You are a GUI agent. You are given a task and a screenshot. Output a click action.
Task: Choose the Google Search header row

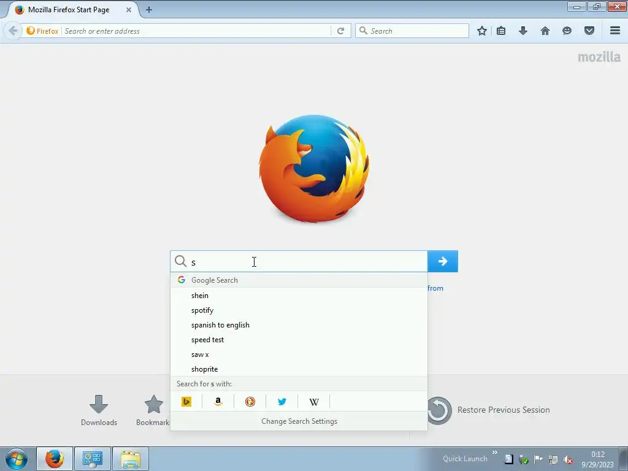click(x=299, y=280)
